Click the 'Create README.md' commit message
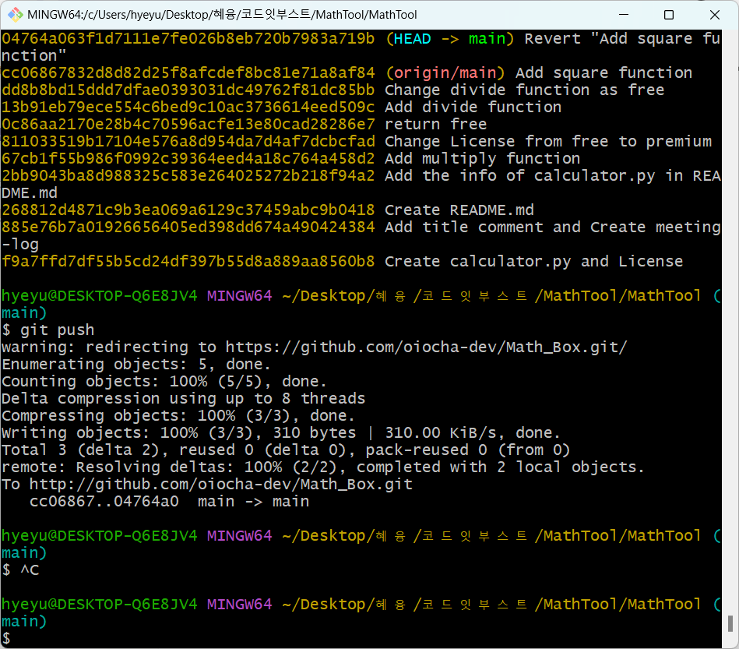 point(459,210)
